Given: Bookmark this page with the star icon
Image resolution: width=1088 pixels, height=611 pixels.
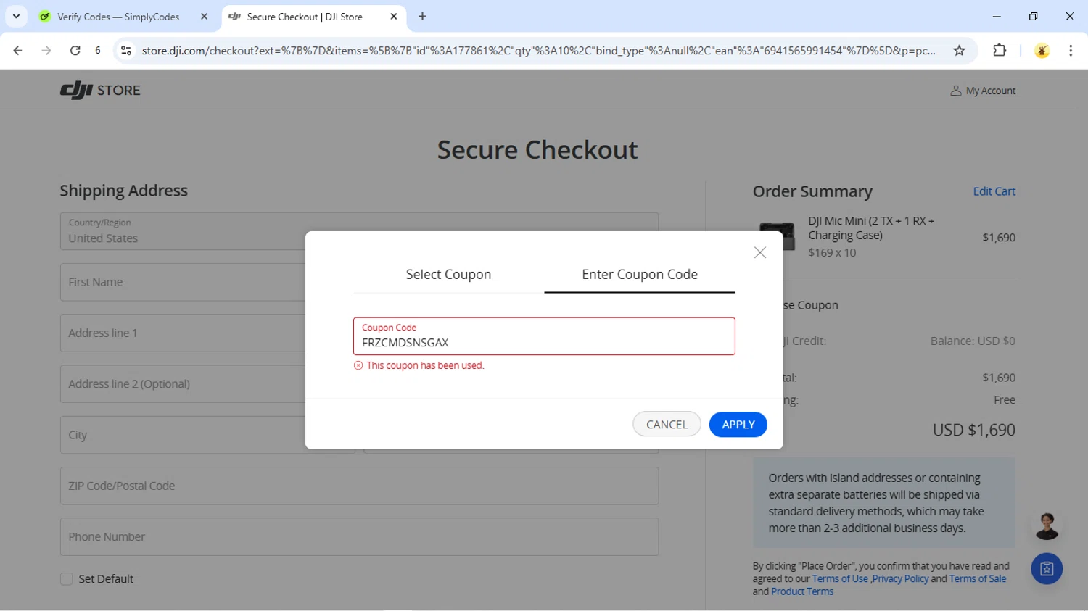Looking at the screenshot, I should click(959, 51).
